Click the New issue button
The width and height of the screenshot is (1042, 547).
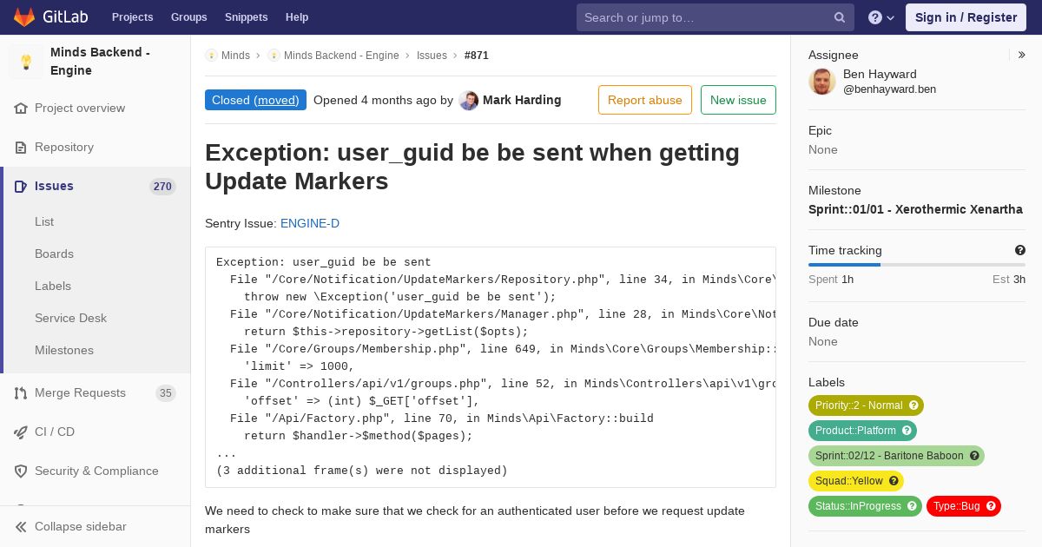[x=738, y=100]
